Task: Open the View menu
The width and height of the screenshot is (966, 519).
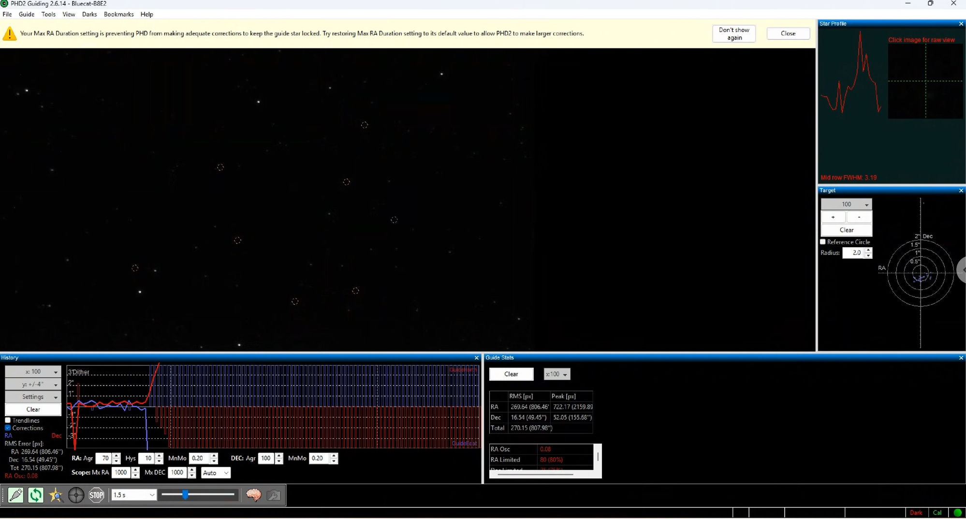Action: coord(69,14)
